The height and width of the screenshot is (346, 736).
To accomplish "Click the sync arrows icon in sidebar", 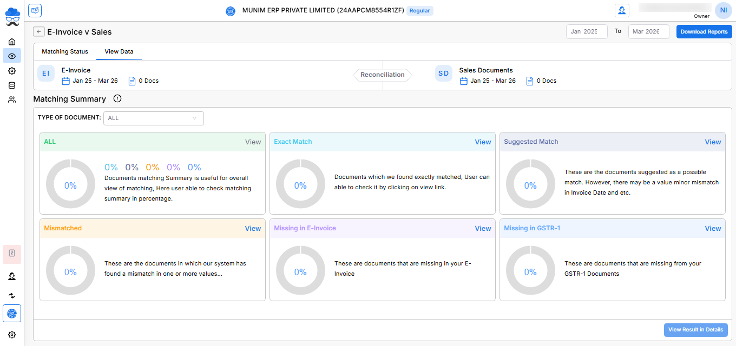I will click(x=12, y=296).
